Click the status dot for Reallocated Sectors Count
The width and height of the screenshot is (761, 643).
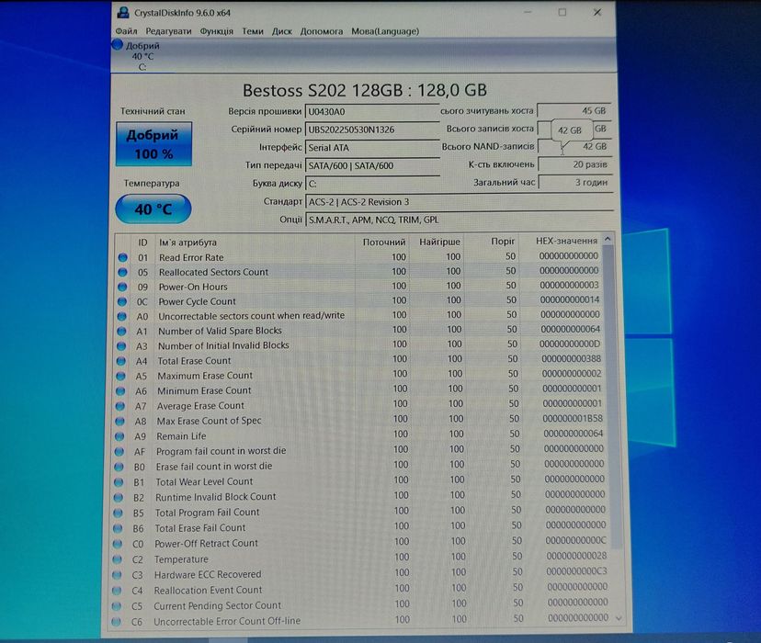click(x=122, y=272)
